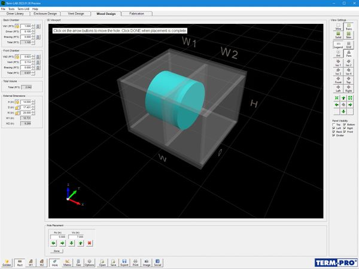This screenshot has height=269, width=359.
Task: Switch to the Left view
Action: [x=338, y=88]
